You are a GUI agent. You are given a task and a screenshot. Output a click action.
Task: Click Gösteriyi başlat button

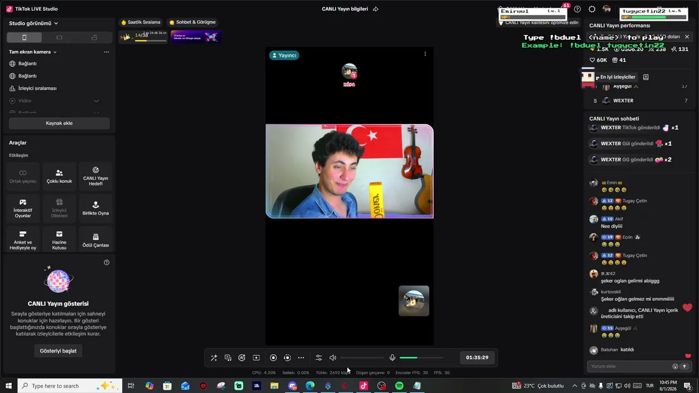click(x=58, y=351)
